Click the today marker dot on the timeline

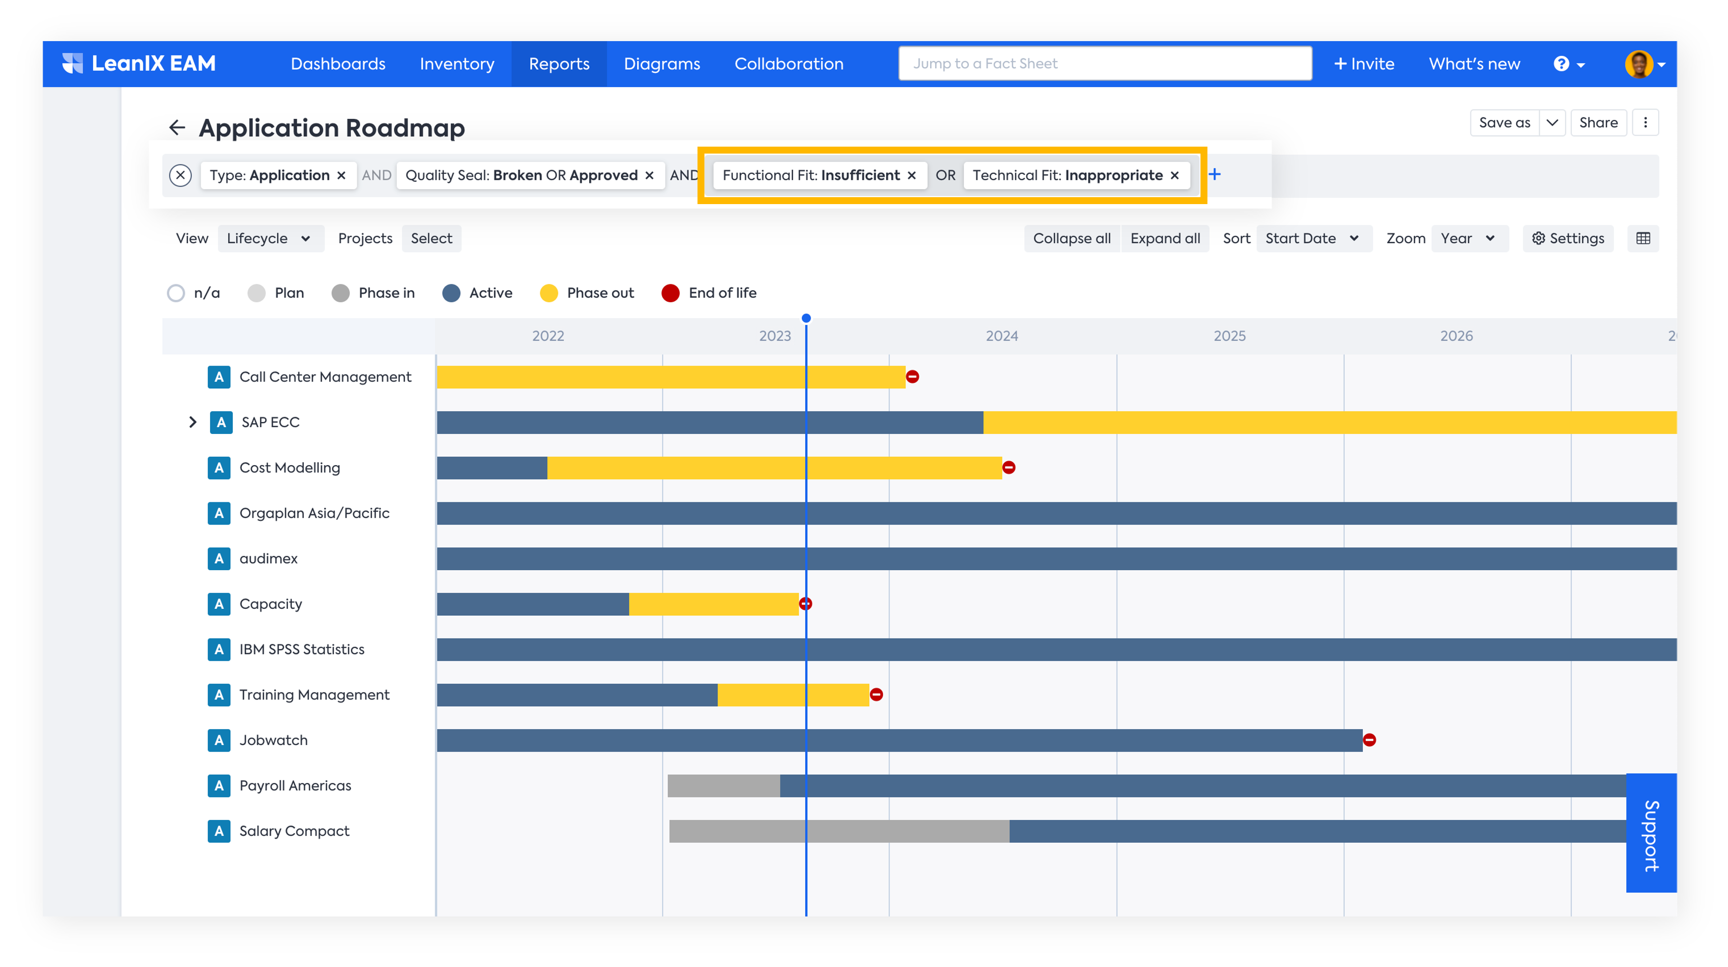[x=806, y=318]
